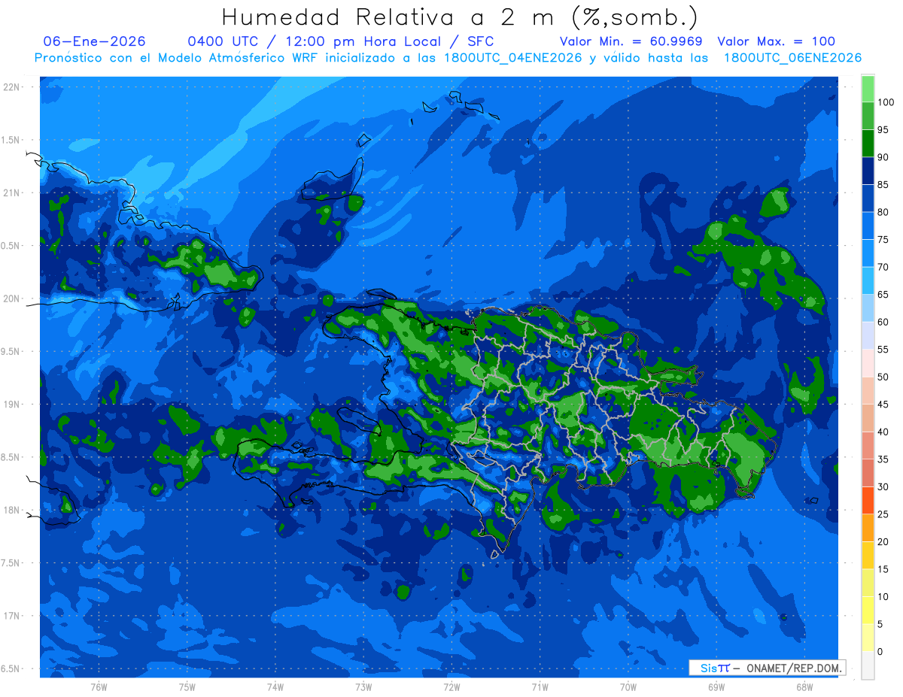Image resolution: width=903 pixels, height=697 pixels.
Task: Pick the 85–90 navy legend swatch
Action: tap(868, 171)
